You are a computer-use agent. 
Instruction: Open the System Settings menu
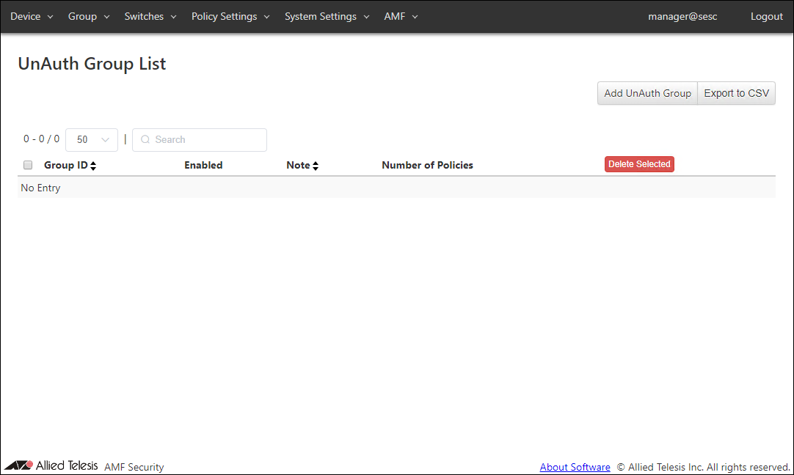coord(327,16)
